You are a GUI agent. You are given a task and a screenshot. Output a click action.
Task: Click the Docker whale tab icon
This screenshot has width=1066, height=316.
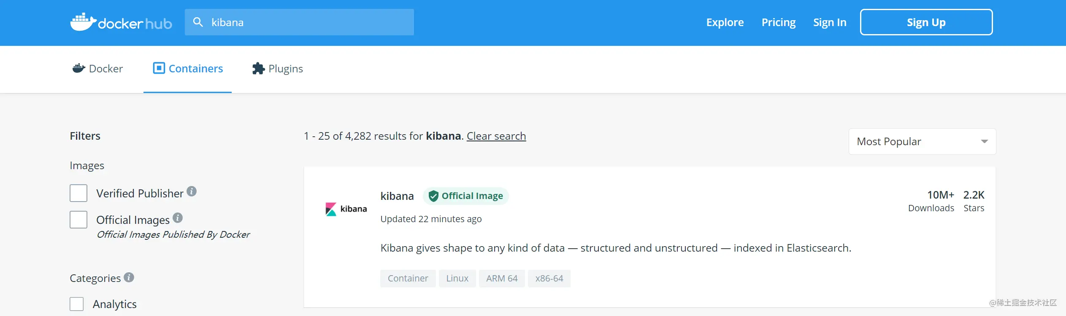pos(79,68)
